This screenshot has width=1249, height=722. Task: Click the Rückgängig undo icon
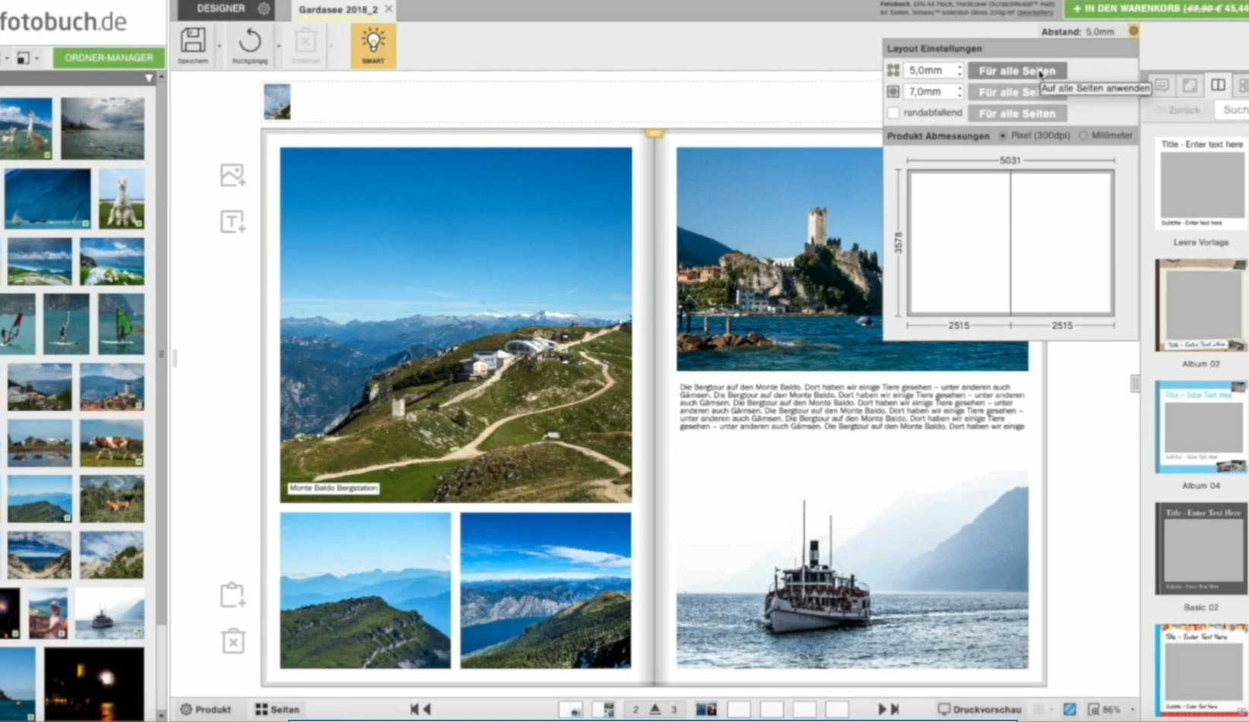(x=249, y=44)
